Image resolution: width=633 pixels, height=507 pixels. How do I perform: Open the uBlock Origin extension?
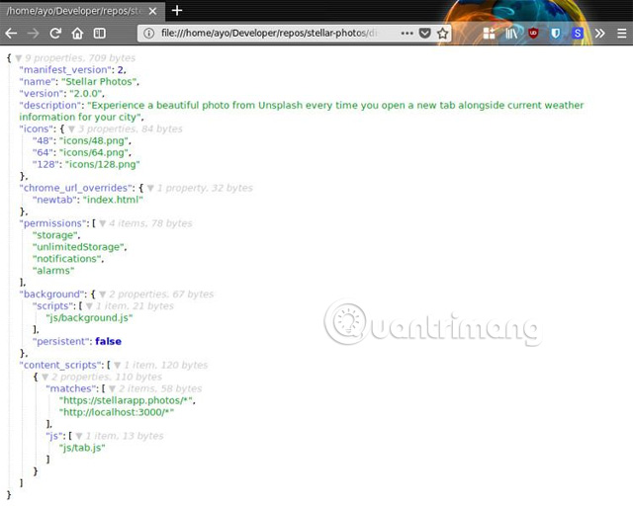[x=533, y=33]
